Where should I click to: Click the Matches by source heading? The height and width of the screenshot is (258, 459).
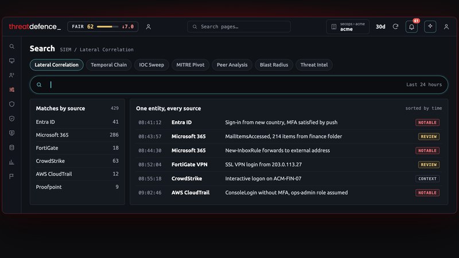coord(60,108)
